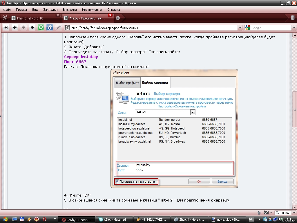Viewport: 297px width, 223px height.
Task: Click the 'Сервер' field with irc.tut.by
Action: click(183, 165)
